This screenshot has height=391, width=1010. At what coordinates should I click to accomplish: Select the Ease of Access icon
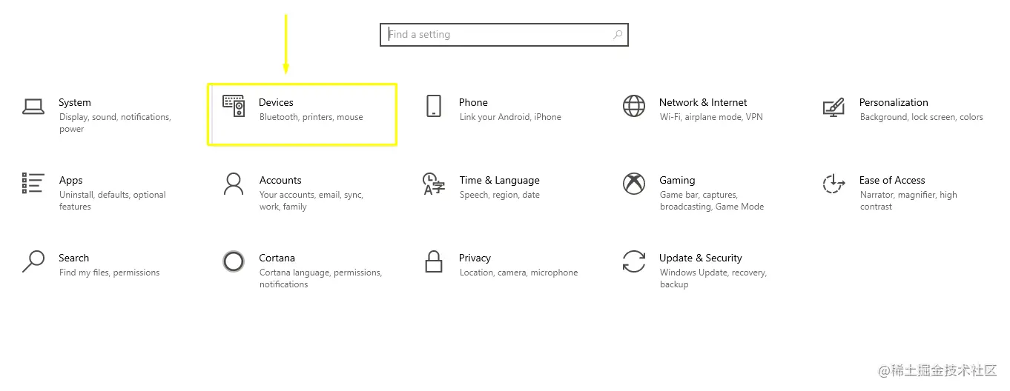point(834,184)
